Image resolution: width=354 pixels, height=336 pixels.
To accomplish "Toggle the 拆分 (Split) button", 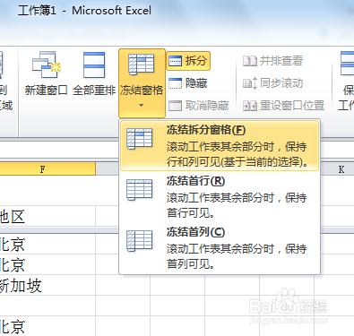I will (188, 61).
